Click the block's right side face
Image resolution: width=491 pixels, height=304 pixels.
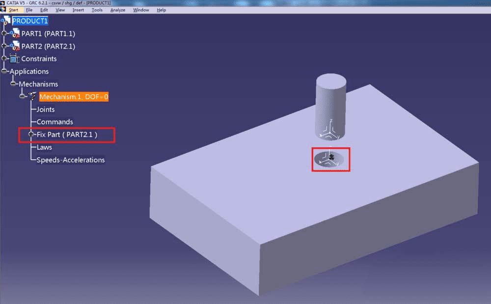(x=370, y=228)
